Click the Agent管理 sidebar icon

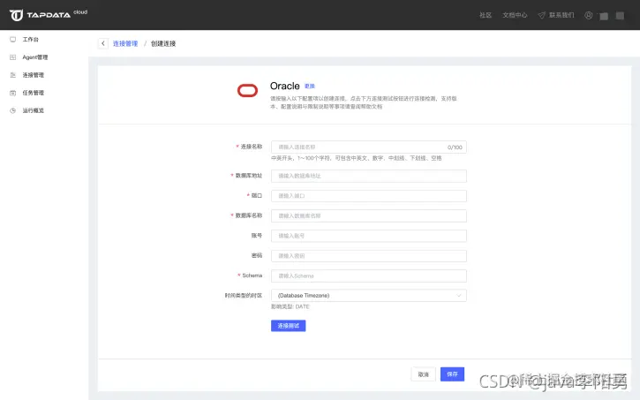13,57
